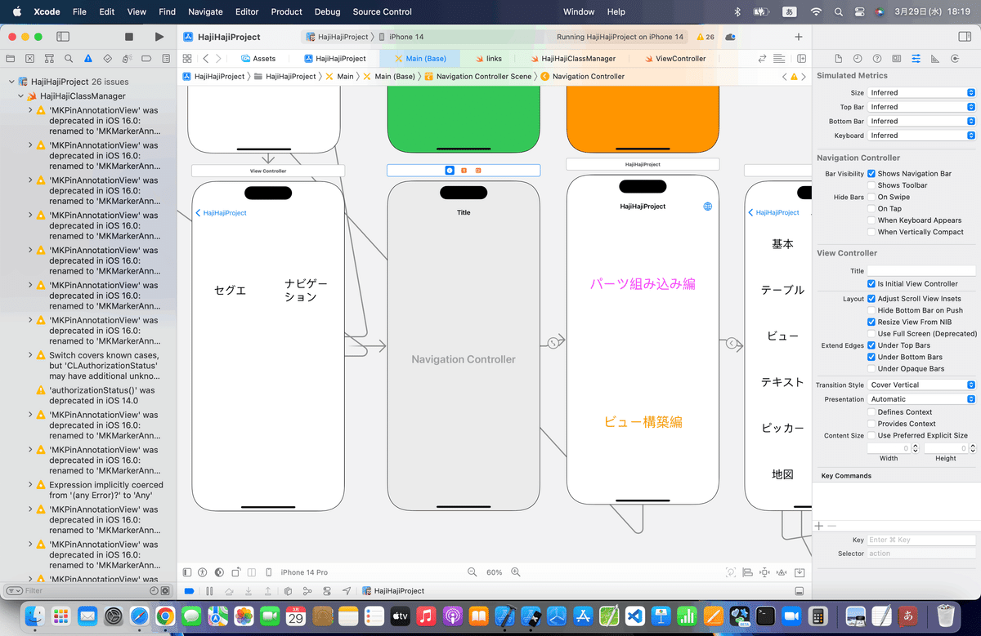Open the Presentation Automatic dropdown
This screenshot has width=981, height=636.
point(921,399)
